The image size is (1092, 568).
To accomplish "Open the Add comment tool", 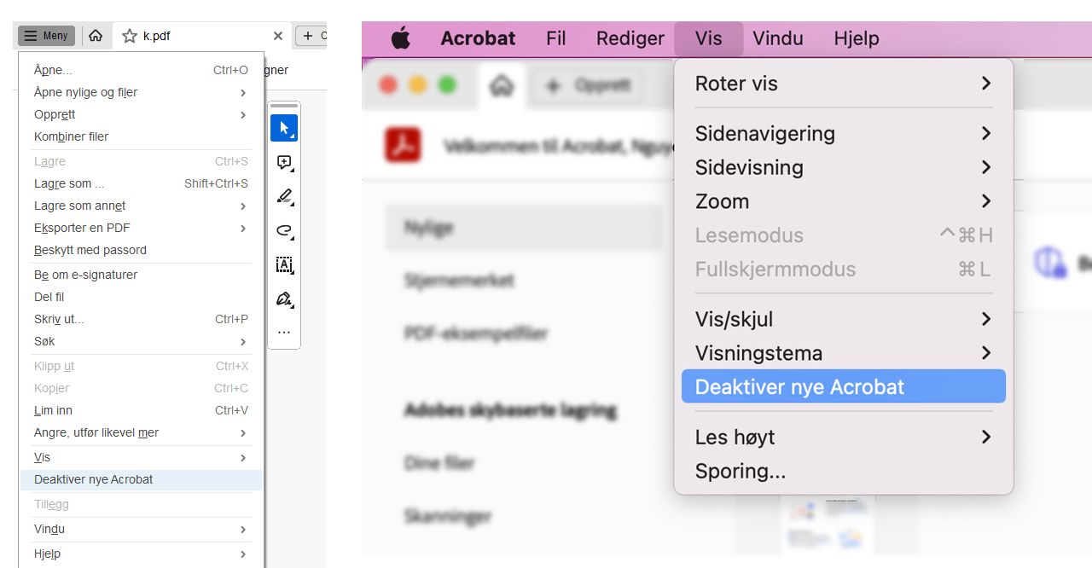I will coord(283,162).
